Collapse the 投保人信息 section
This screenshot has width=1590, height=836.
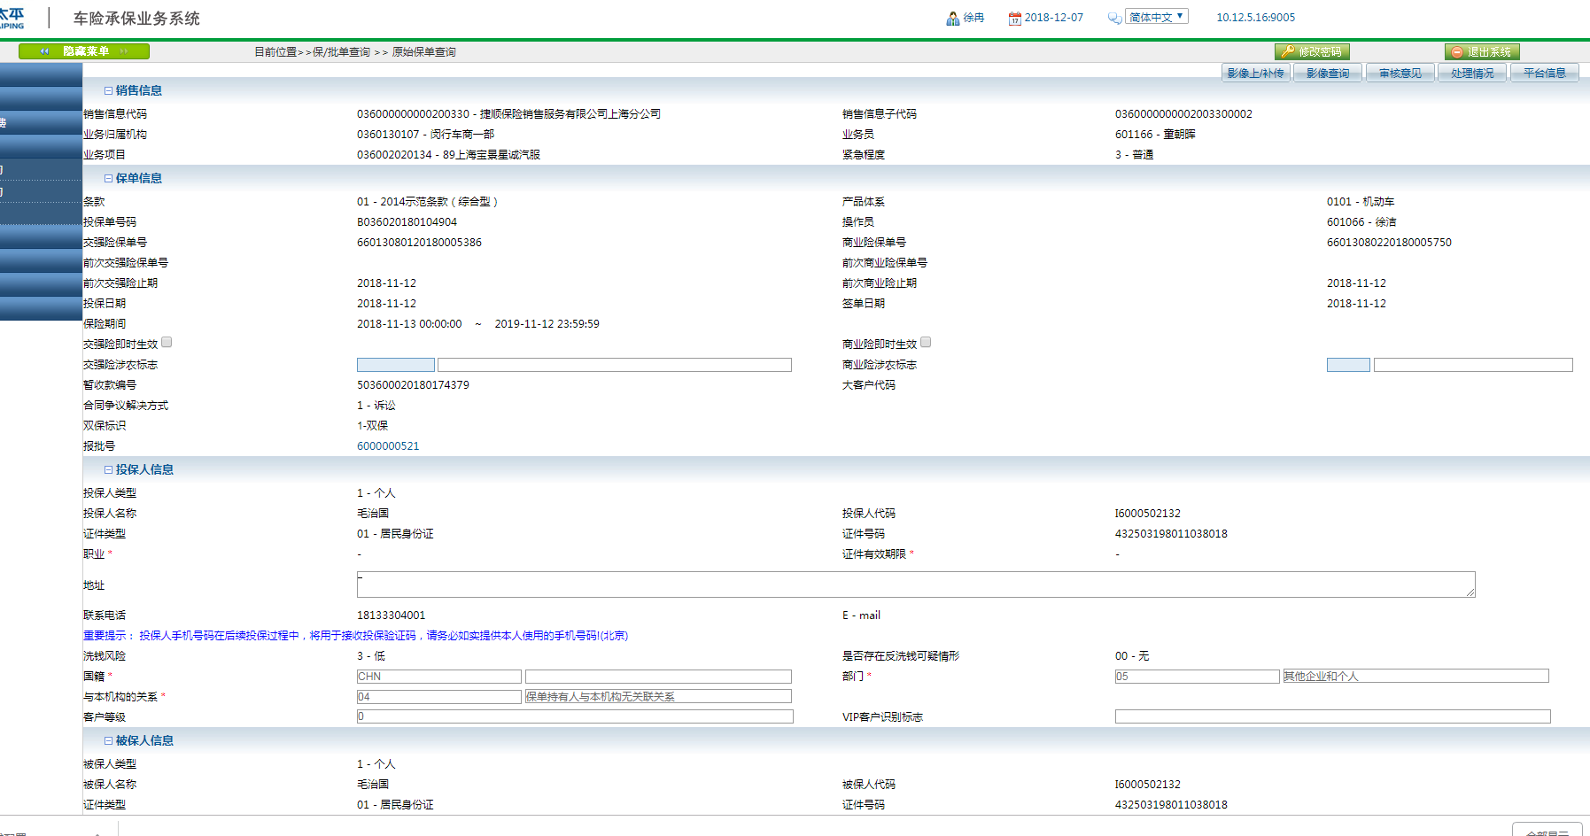point(108,469)
